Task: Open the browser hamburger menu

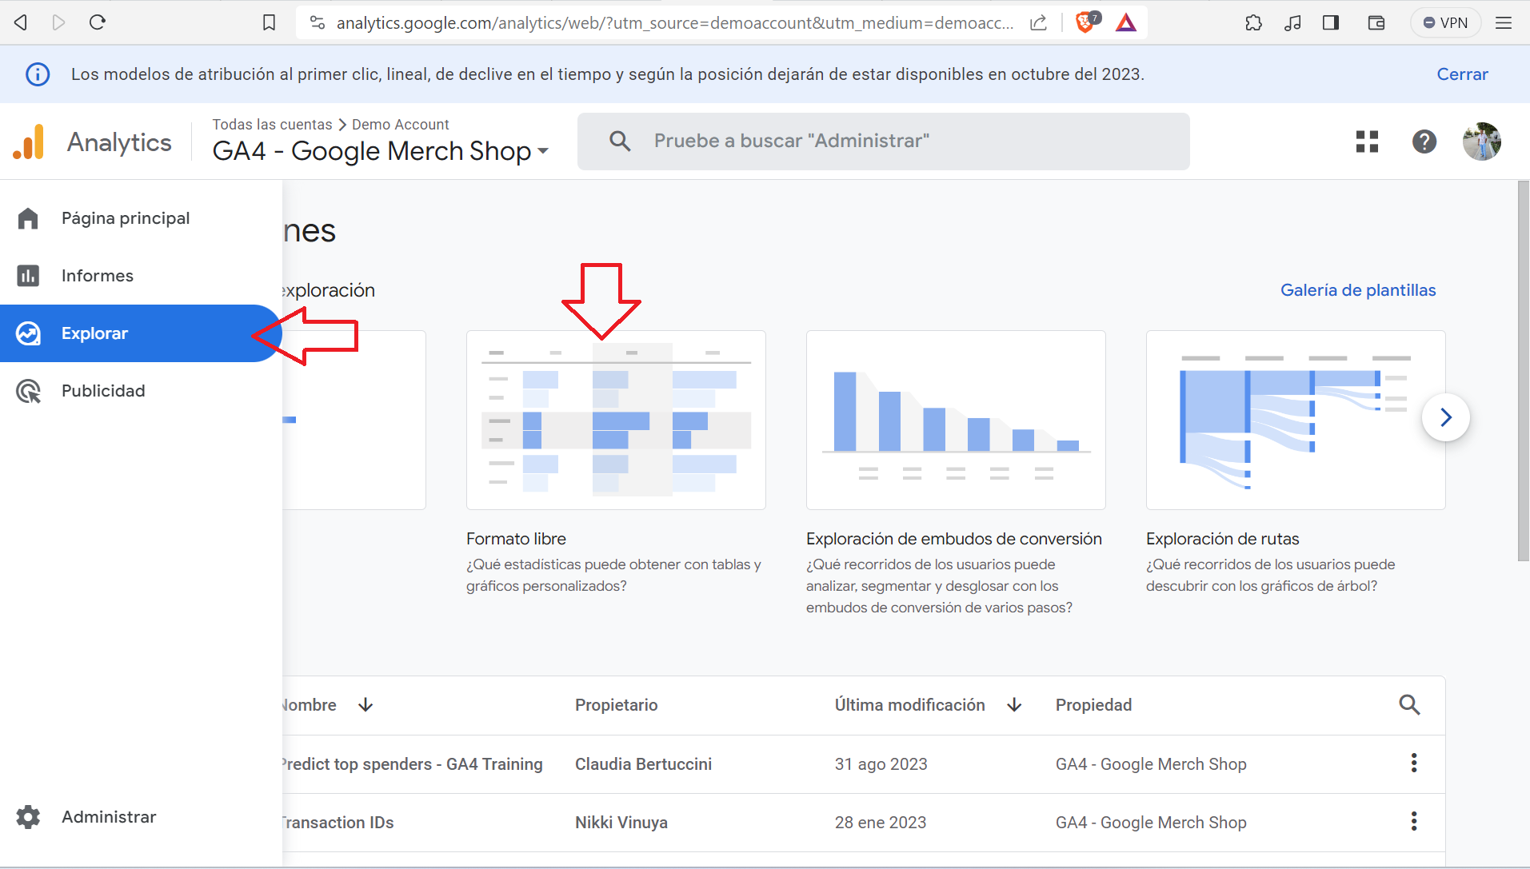Action: pyautogui.click(x=1504, y=22)
